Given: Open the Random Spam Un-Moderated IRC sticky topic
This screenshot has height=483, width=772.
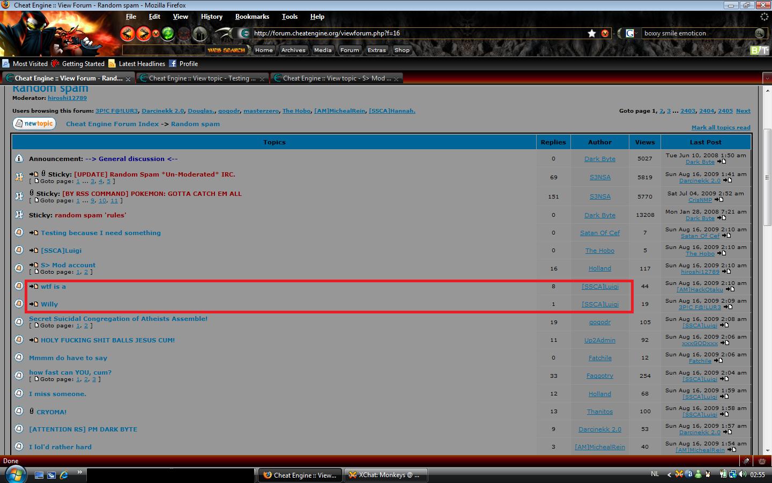Looking at the screenshot, I should coord(154,174).
